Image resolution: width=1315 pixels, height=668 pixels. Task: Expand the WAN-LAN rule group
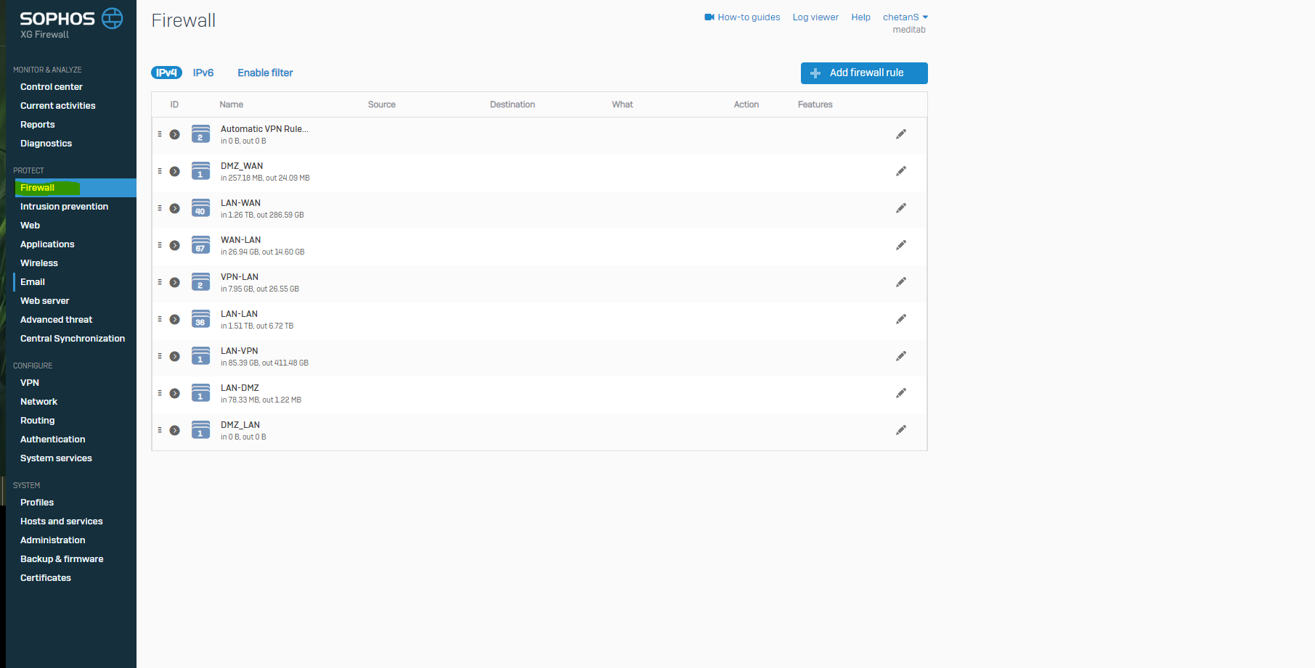(x=175, y=245)
